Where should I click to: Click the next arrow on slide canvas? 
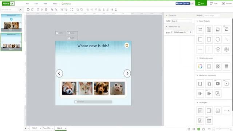pos(127,74)
